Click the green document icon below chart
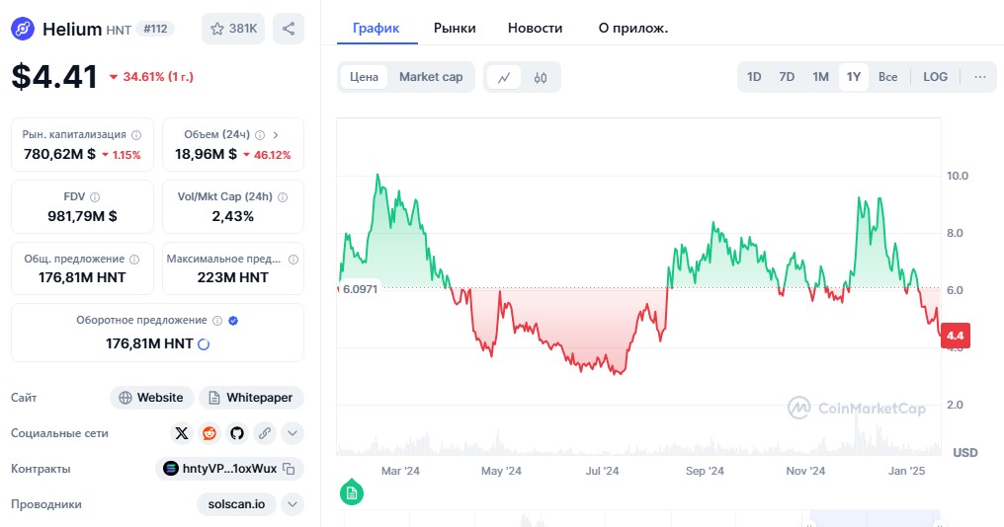The image size is (1004, 527). (351, 491)
